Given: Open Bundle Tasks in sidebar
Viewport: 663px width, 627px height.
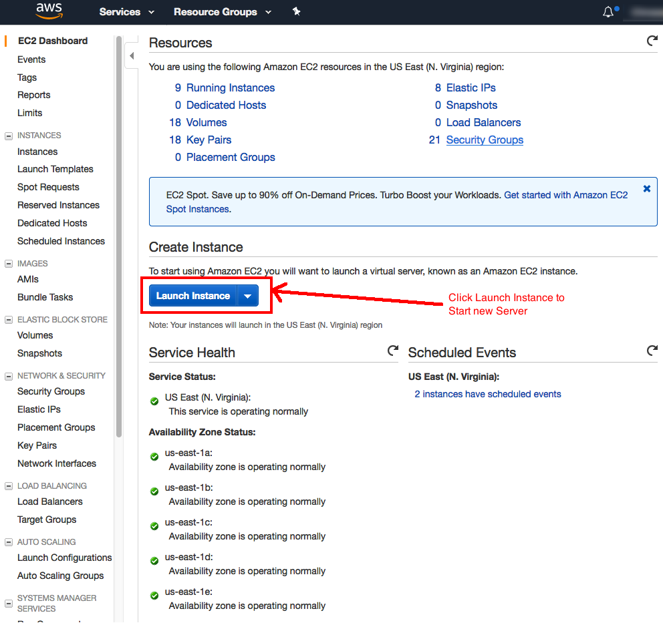Looking at the screenshot, I should [45, 297].
